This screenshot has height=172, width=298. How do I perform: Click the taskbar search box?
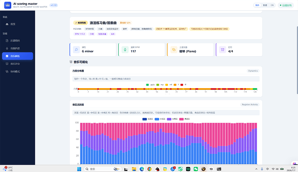point(103,169)
